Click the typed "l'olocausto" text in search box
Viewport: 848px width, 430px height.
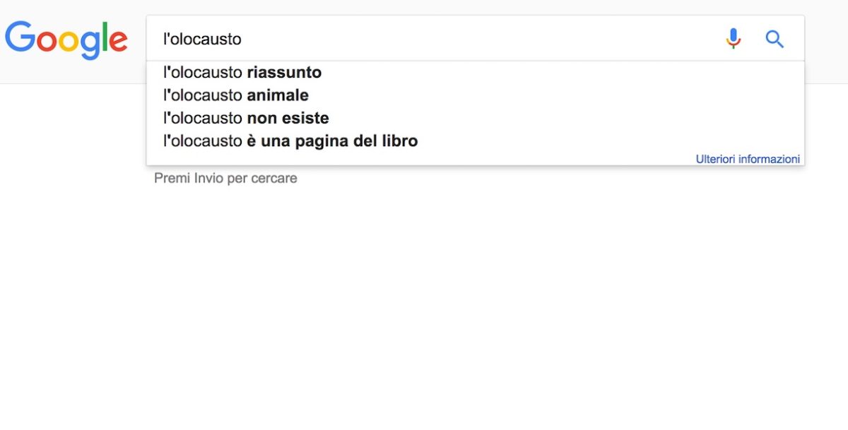(202, 40)
